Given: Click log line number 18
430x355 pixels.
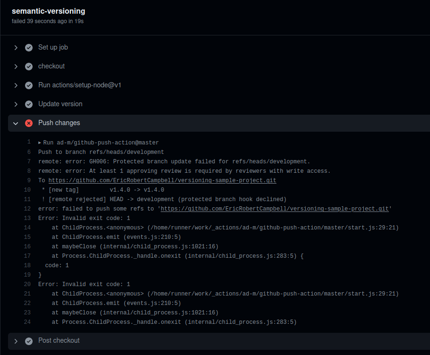Looking at the screenshot, I should pyautogui.click(x=27, y=265).
